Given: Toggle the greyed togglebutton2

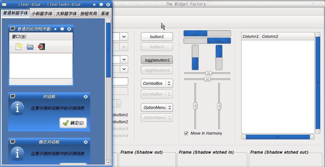Looking at the screenshot, I should [157, 70].
